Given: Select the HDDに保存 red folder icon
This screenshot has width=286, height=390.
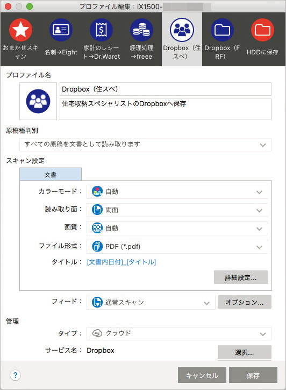Looking at the screenshot, I should pyautogui.click(x=262, y=30).
